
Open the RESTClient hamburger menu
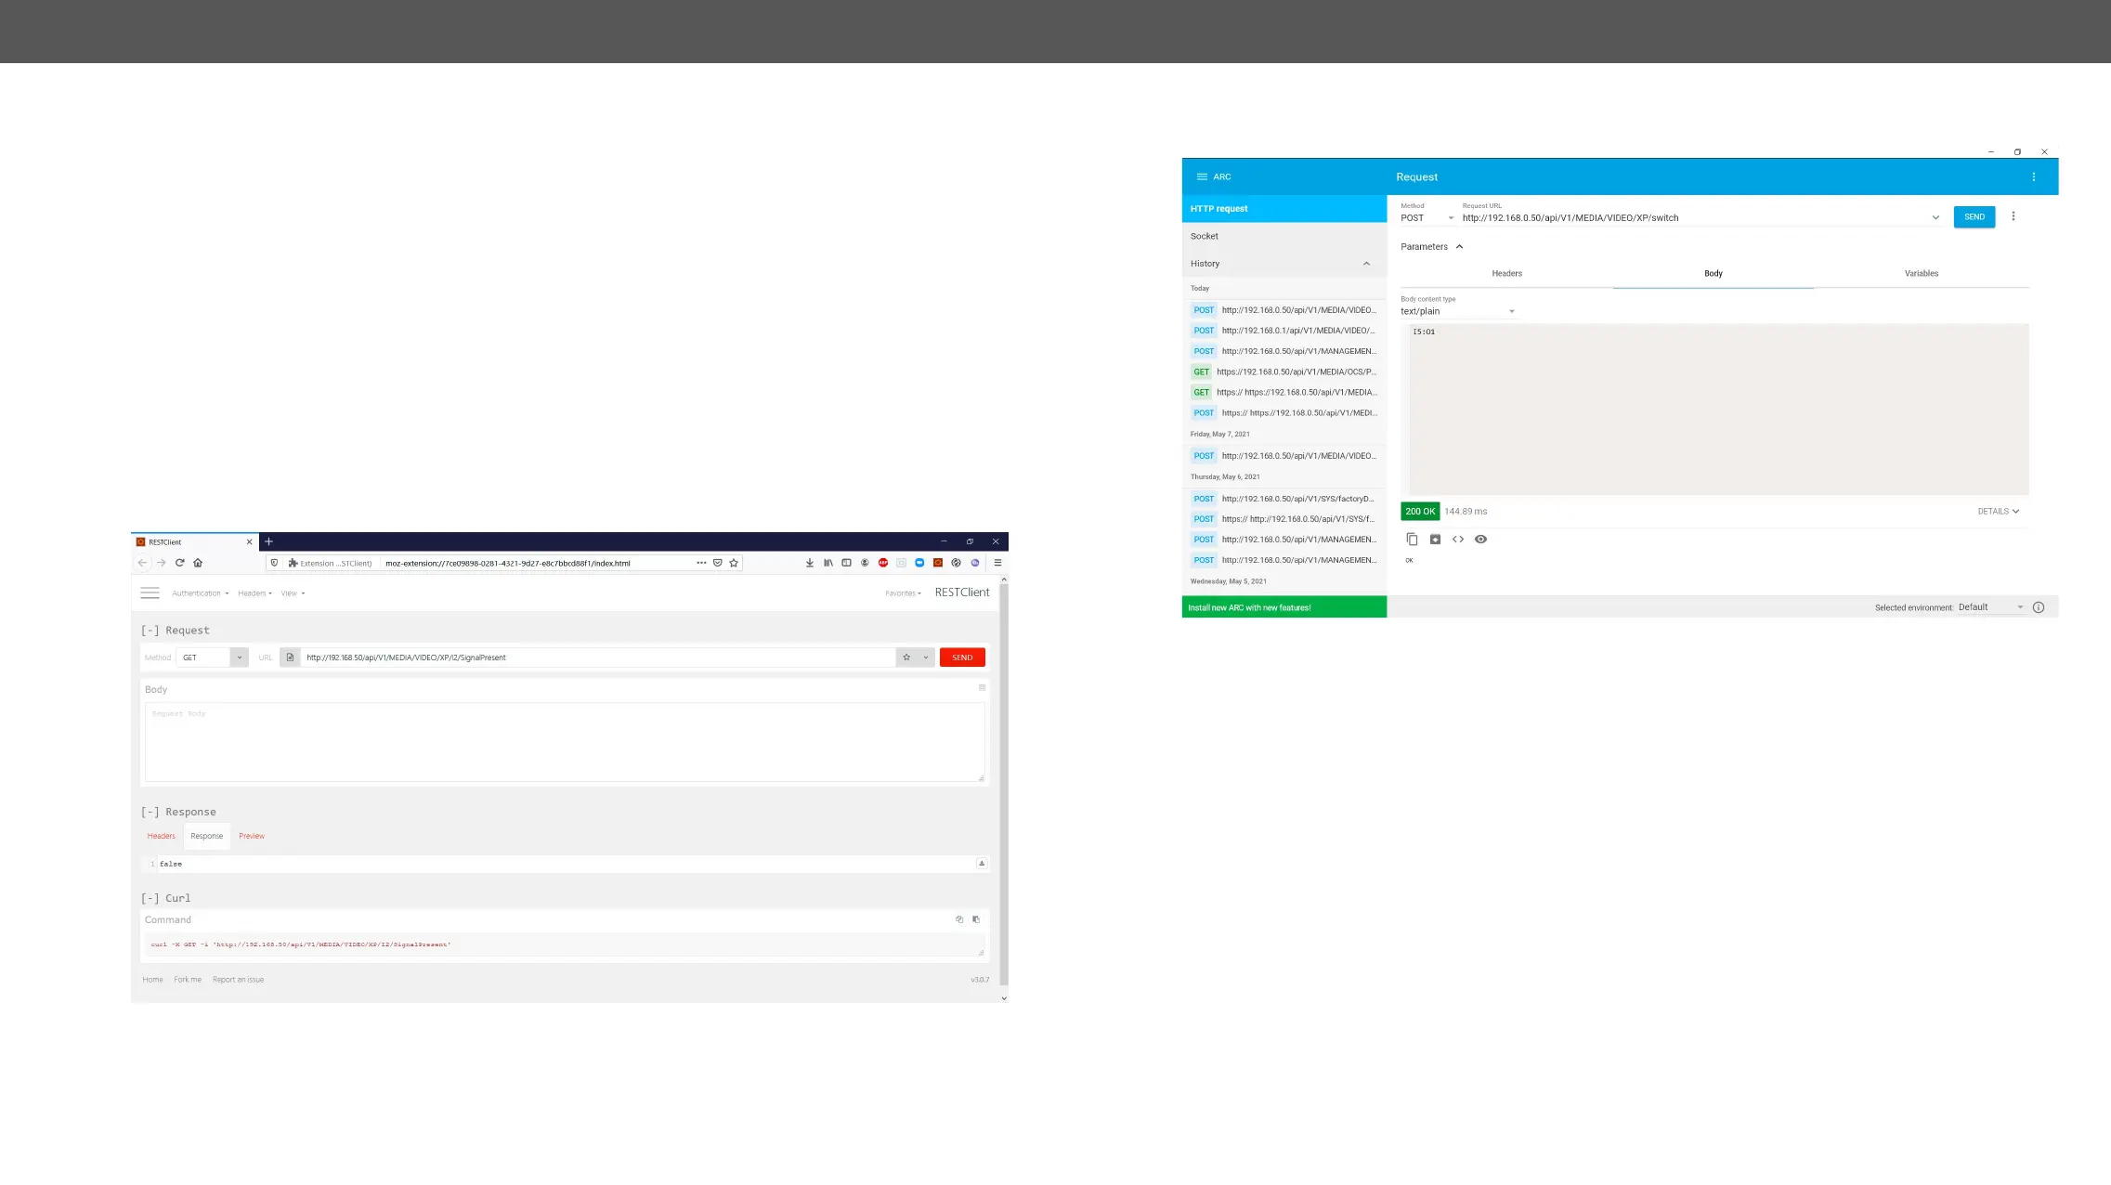click(150, 592)
